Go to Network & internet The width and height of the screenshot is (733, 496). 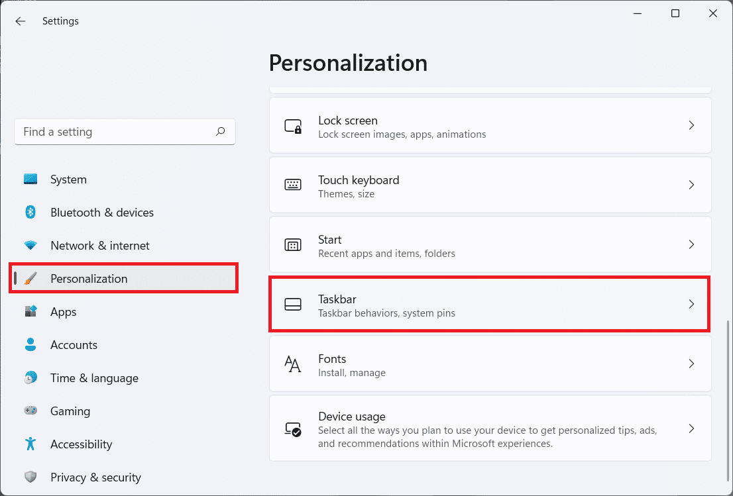pos(125,245)
